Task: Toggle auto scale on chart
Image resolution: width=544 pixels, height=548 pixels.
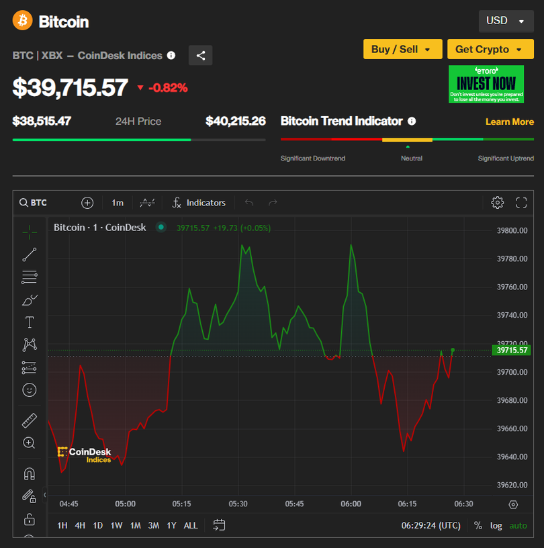Action: click(518, 525)
